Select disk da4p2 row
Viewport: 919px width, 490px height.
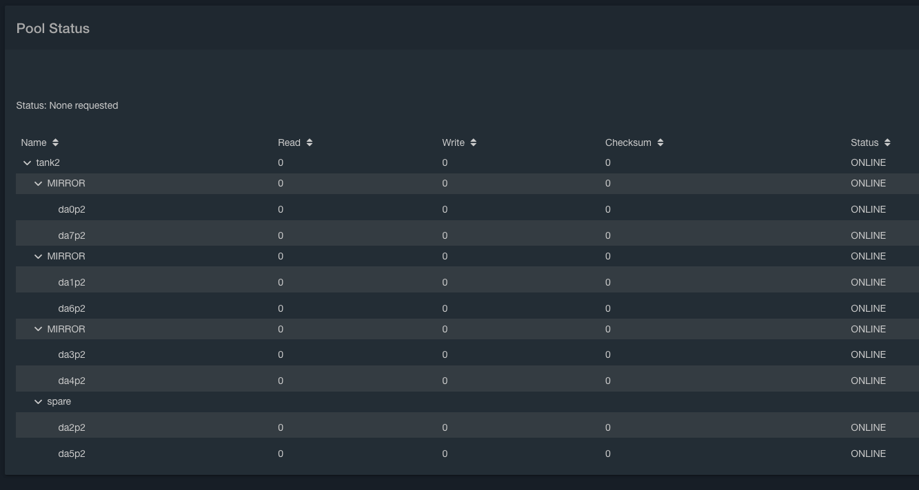click(x=467, y=381)
